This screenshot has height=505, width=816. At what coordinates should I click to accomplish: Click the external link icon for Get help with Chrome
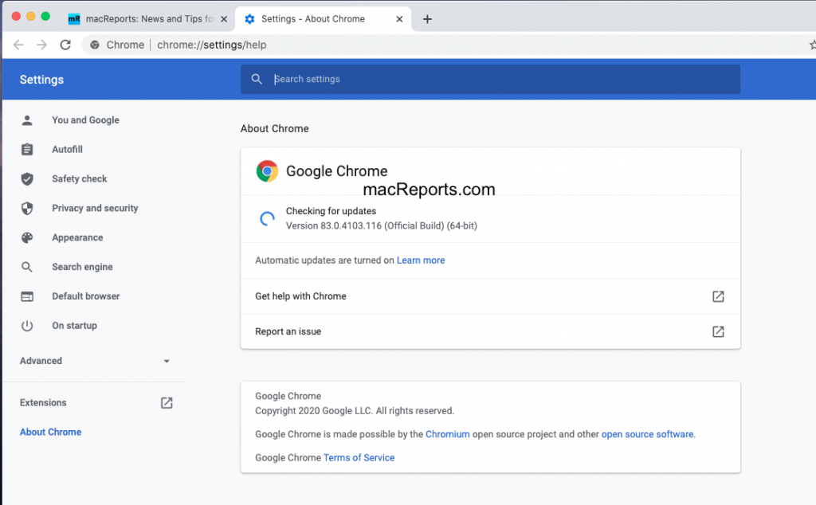click(x=718, y=296)
